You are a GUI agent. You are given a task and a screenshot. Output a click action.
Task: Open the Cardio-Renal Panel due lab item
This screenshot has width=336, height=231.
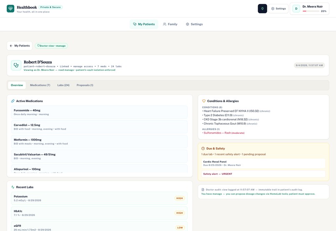(263, 163)
